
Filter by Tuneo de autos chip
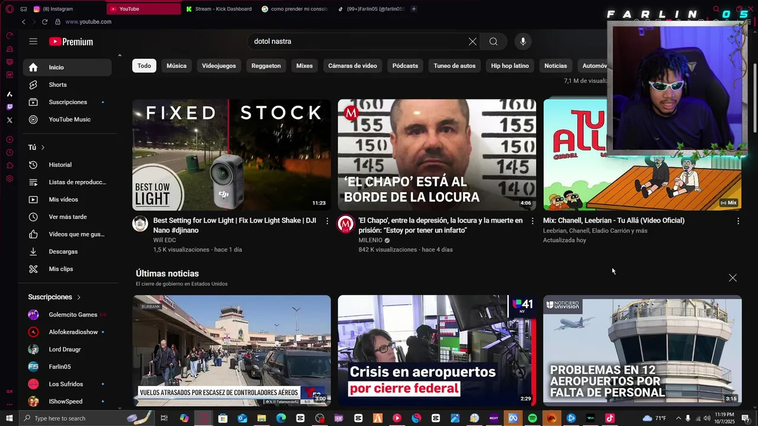454,66
